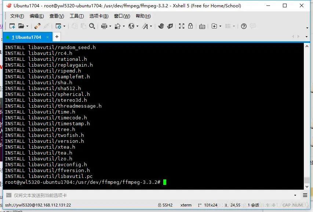This screenshot has width=313, height=212.
Task: Click the Print toolbar icon
Action: tap(104, 26)
